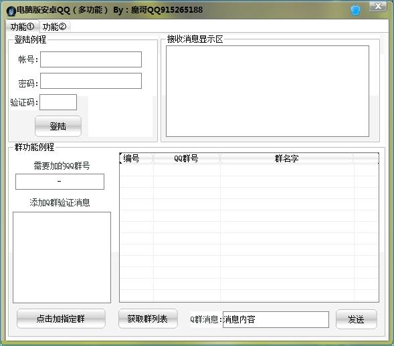394x346 pixels.
Task: Click the 添加Q群验证消息 label
Action: point(60,202)
